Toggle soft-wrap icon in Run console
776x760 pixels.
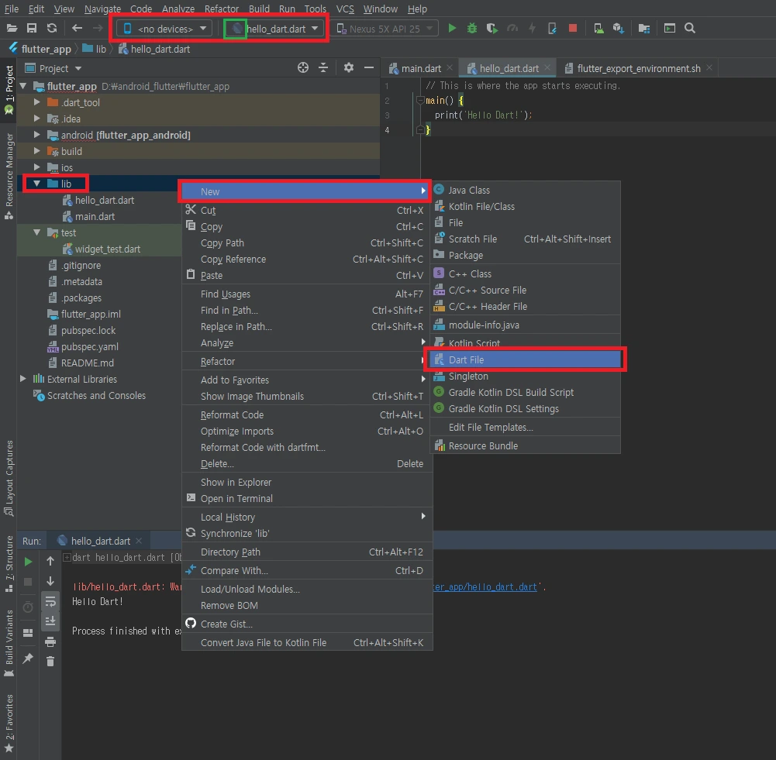[50, 601]
